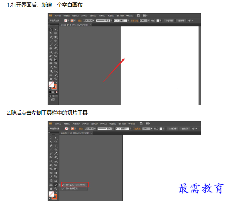Viewport: 227px width, 201px height.
Task: Click orange 描边 link in step 1 control bar
Action: (80, 21)
